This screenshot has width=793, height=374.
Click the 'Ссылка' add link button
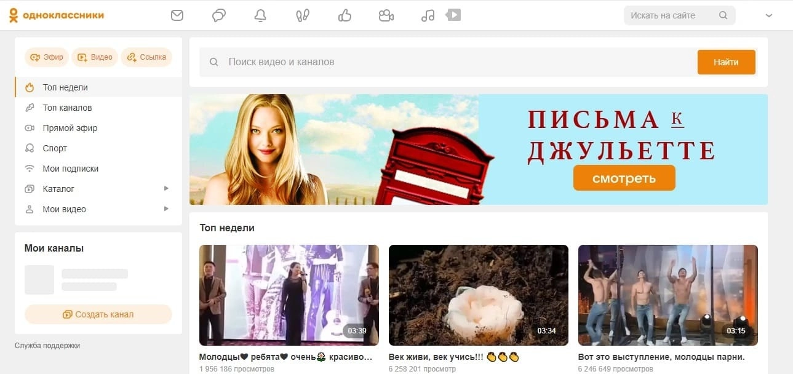(146, 57)
